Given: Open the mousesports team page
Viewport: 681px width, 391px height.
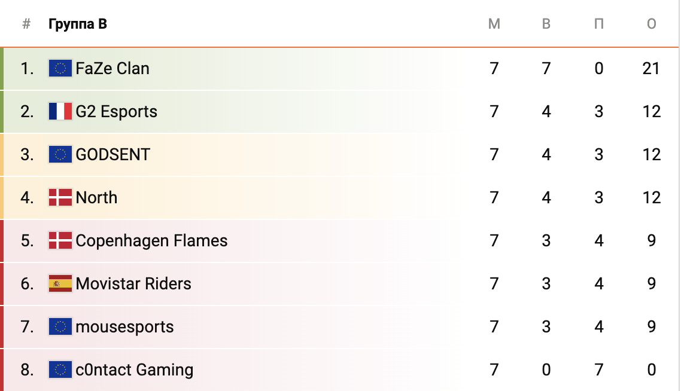Looking at the screenshot, I should pos(125,327).
